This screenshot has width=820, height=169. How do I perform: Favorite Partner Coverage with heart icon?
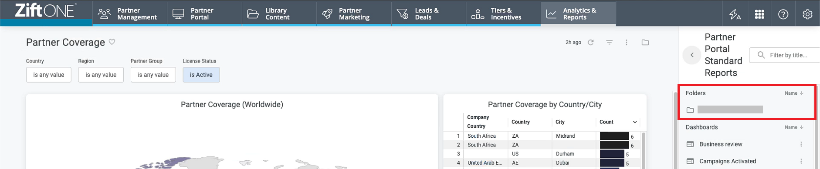click(112, 42)
